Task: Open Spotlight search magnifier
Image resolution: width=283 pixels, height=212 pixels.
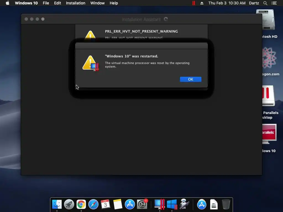Action: [x=265, y=3]
